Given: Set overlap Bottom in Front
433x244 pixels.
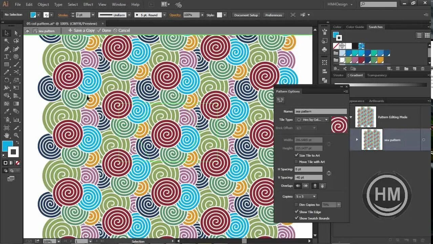Looking at the screenshot, I should coord(322,186).
